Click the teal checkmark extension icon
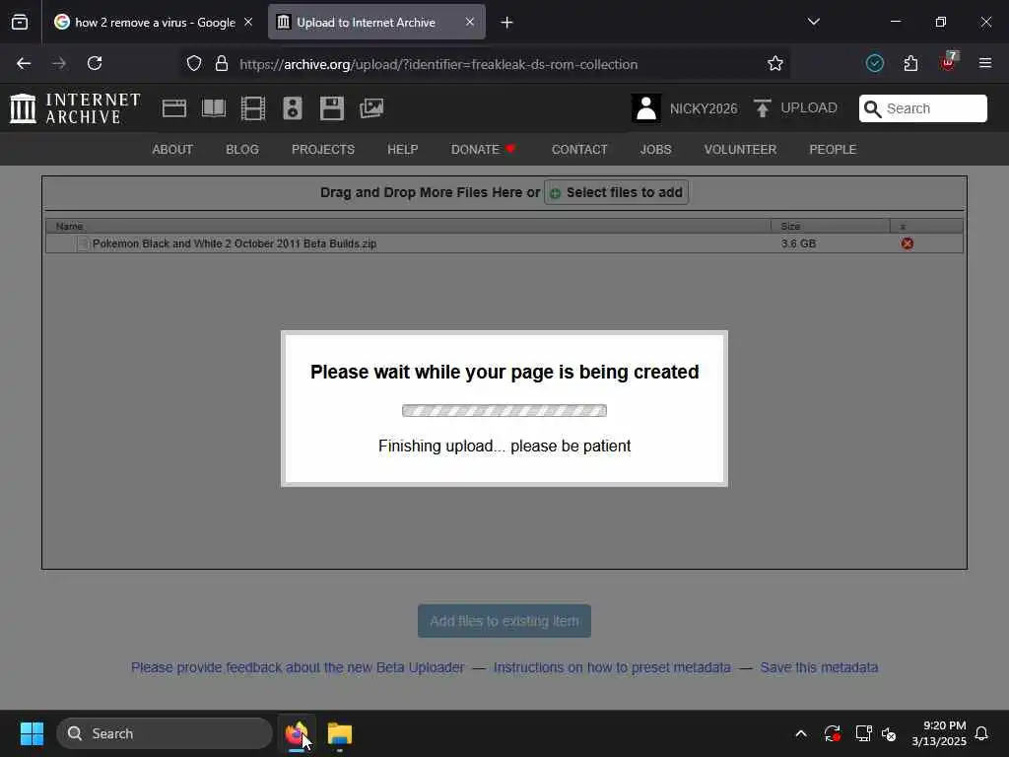The height and width of the screenshot is (757, 1009). (x=875, y=63)
